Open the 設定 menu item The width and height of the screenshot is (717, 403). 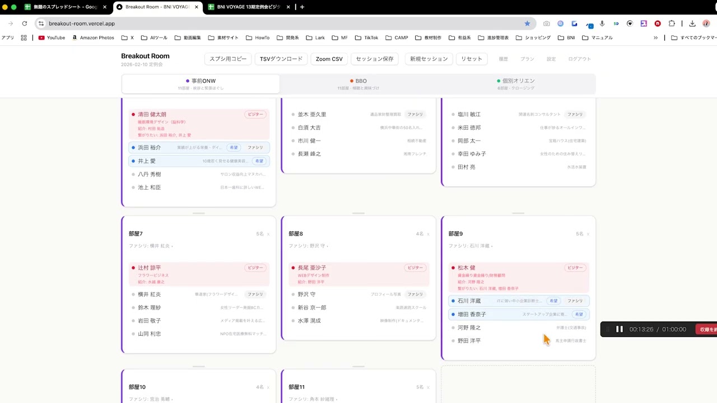coord(551,59)
